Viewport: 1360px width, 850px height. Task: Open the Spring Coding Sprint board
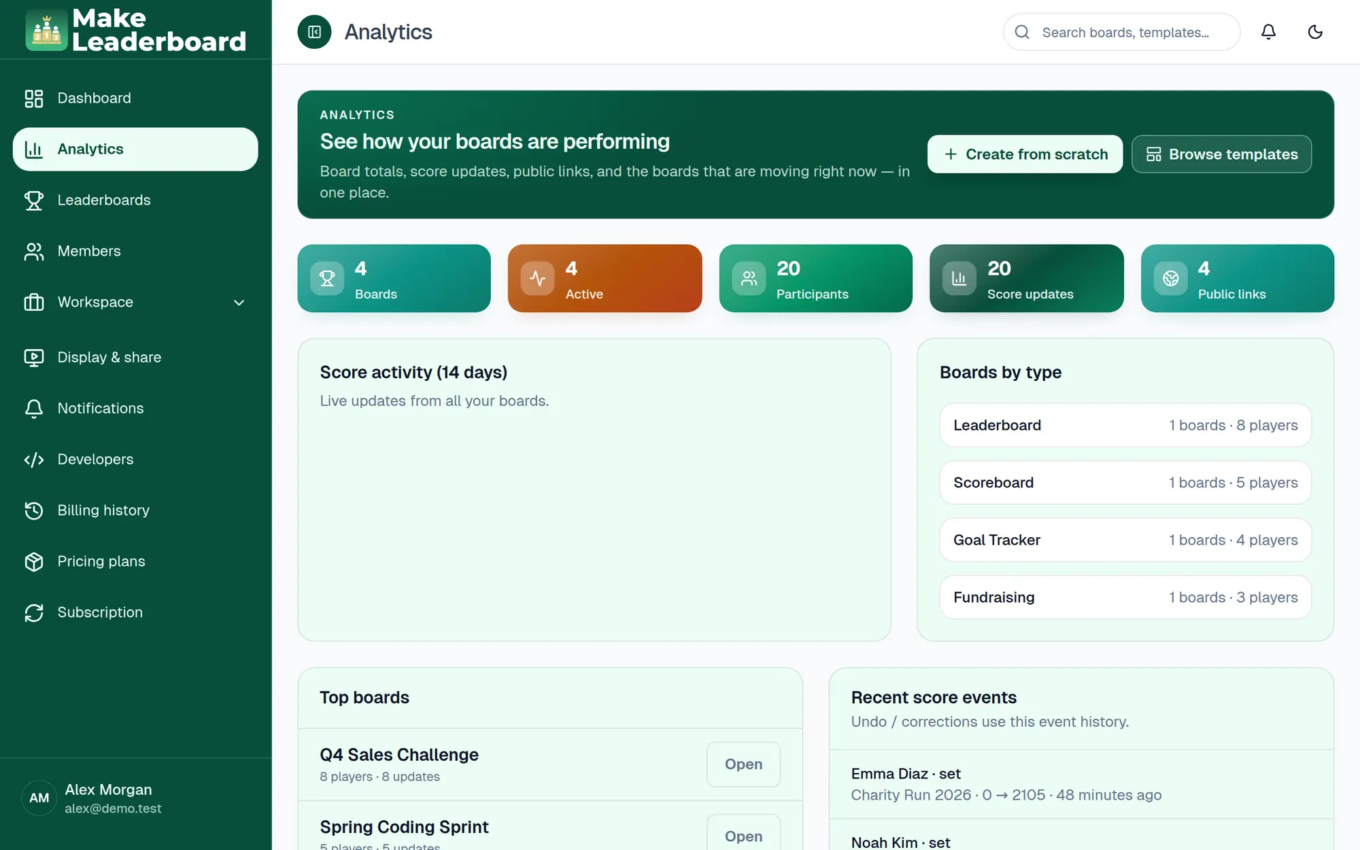(x=743, y=835)
